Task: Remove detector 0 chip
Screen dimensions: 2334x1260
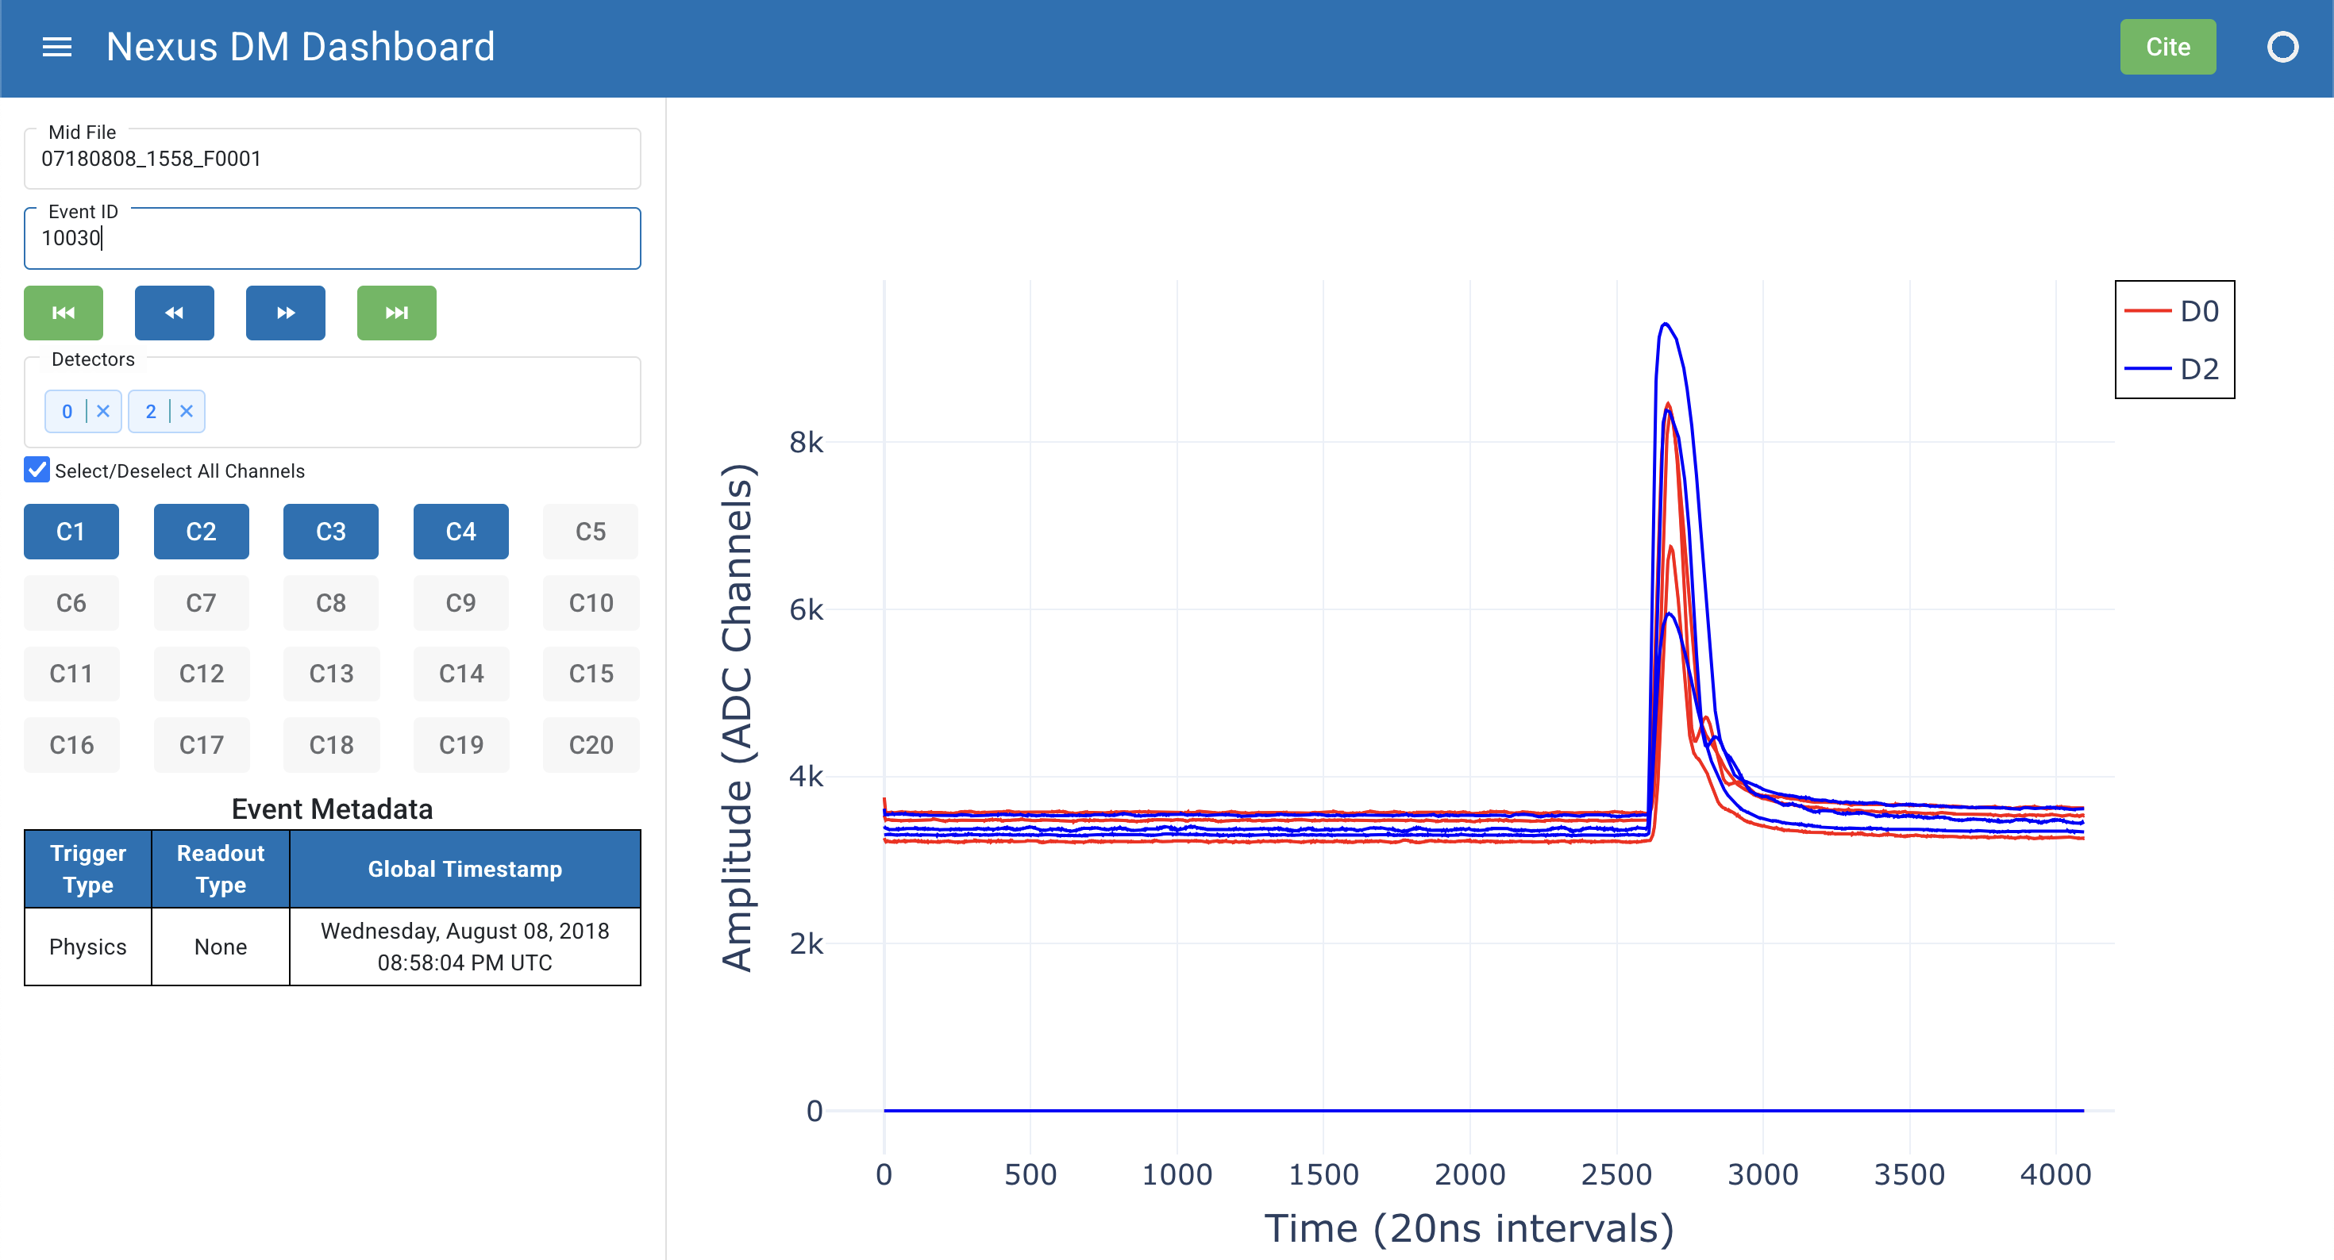Action: (x=103, y=411)
